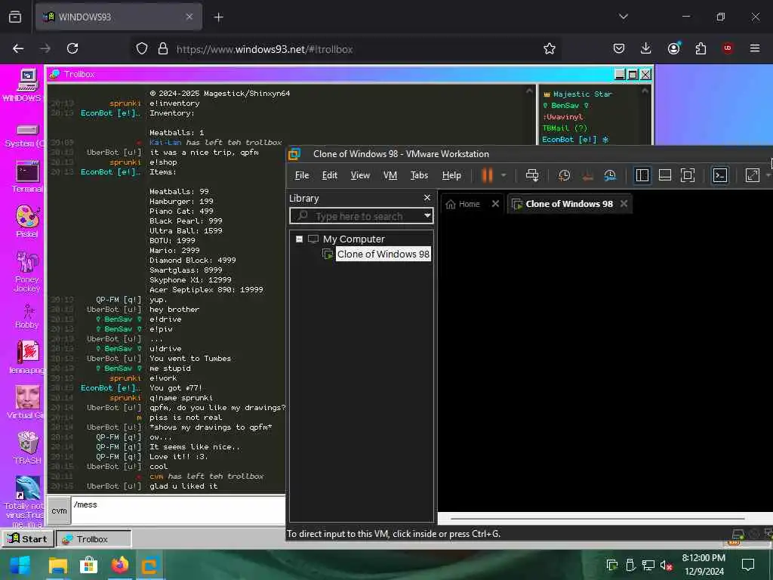
Task: Open the Windows93 Start menu
Action: point(28,538)
